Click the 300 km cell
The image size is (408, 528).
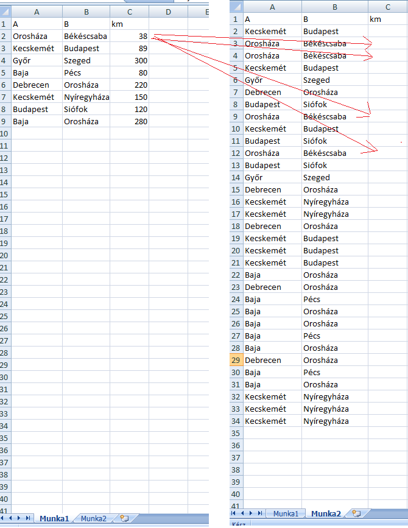click(130, 60)
